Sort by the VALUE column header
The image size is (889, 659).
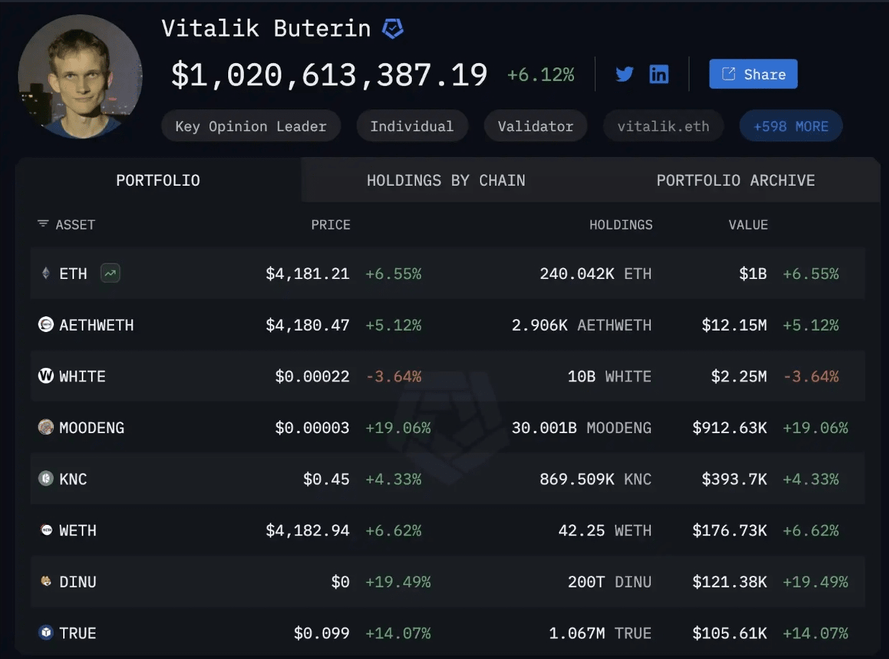[748, 224]
